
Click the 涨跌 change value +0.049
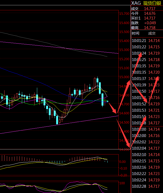150,23
